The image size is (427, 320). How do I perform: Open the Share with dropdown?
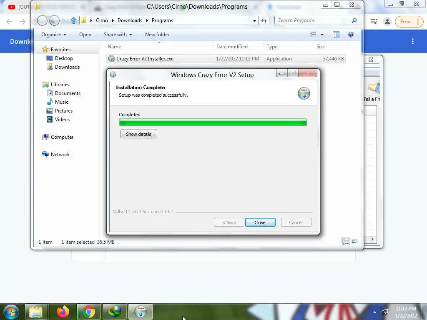click(x=118, y=35)
